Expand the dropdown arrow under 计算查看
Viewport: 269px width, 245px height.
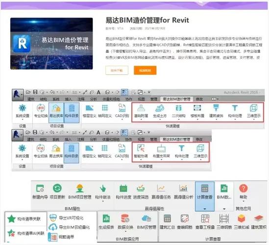[x=205, y=209]
